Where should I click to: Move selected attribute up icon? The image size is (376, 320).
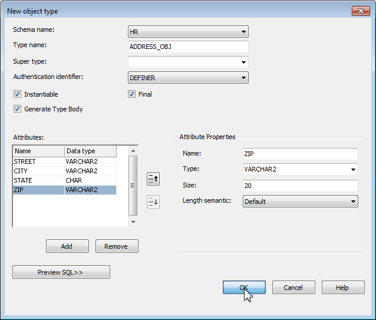(153, 179)
